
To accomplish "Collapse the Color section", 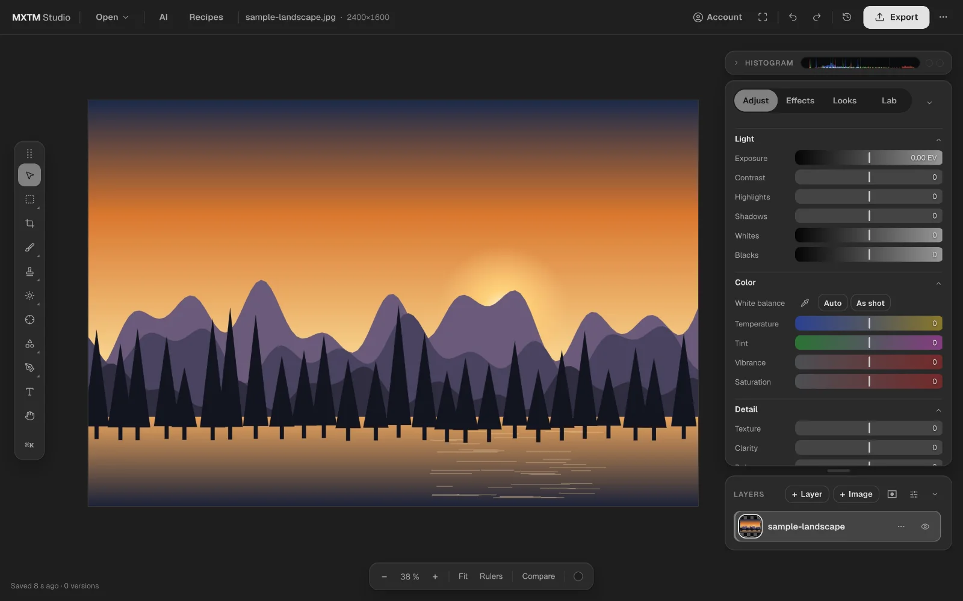I will [x=938, y=283].
